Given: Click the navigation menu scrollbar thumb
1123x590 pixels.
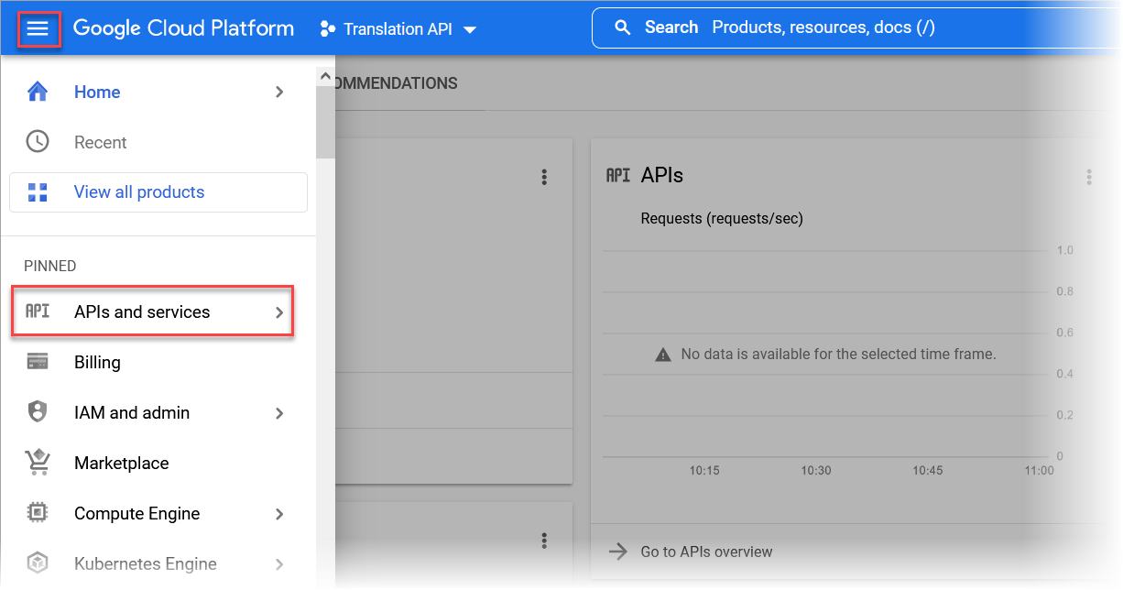Looking at the screenshot, I should (325, 124).
